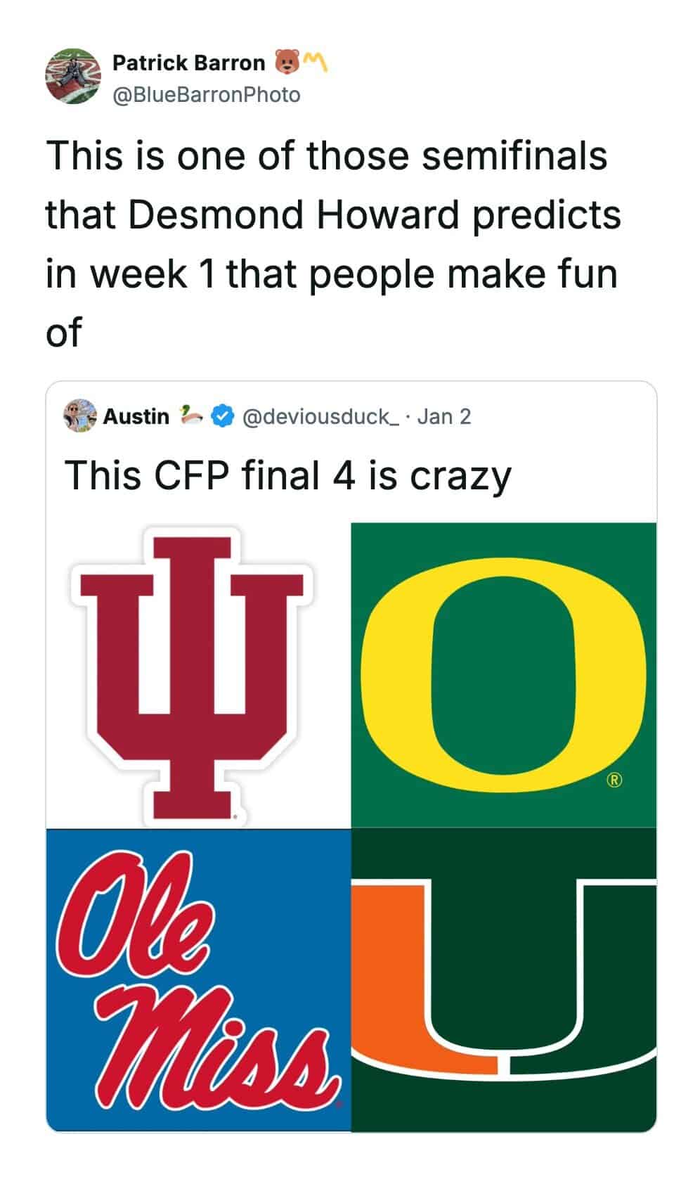Click the word "semifinals" in the tweet
The width and height of the screenshot is (700, 1177).
[x=514, y=155]
